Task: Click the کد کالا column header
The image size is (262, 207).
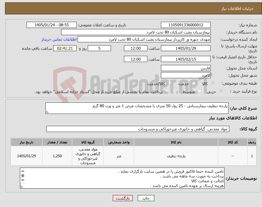Action: pyautogui.click(x=232, y=142)
